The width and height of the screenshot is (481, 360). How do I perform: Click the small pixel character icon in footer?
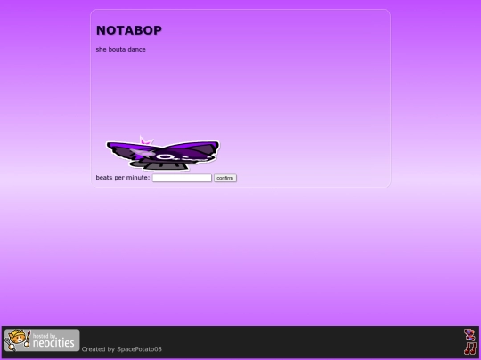point(469,335)
